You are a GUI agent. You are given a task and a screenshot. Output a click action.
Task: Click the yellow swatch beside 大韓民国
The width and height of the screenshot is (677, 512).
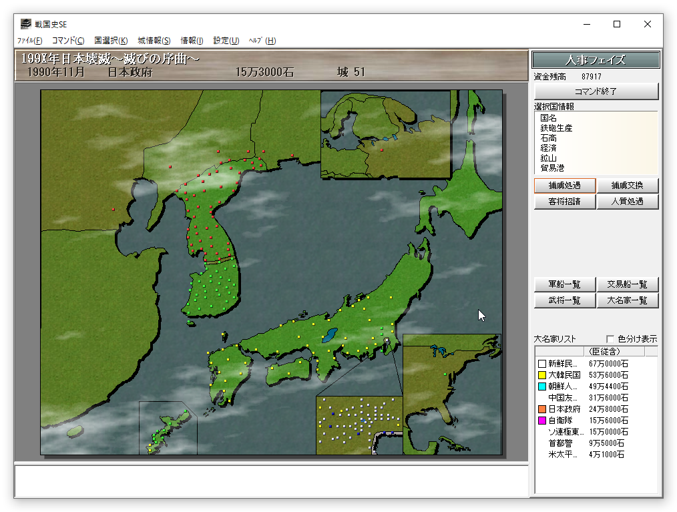pyautogui.click(x=541, y=375)
